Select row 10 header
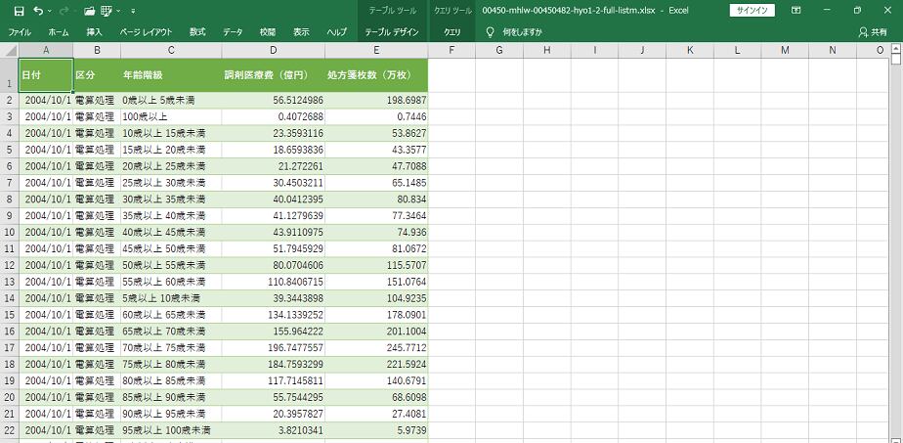This screenshot has width=903, height=443. (9, 232)
